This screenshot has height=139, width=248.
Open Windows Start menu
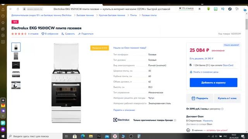tap(3, 136)
